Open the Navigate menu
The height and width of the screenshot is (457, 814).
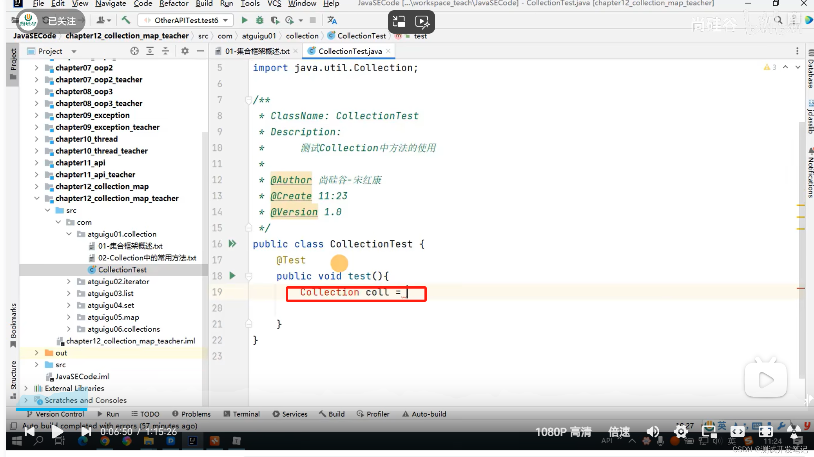(111, 4)
